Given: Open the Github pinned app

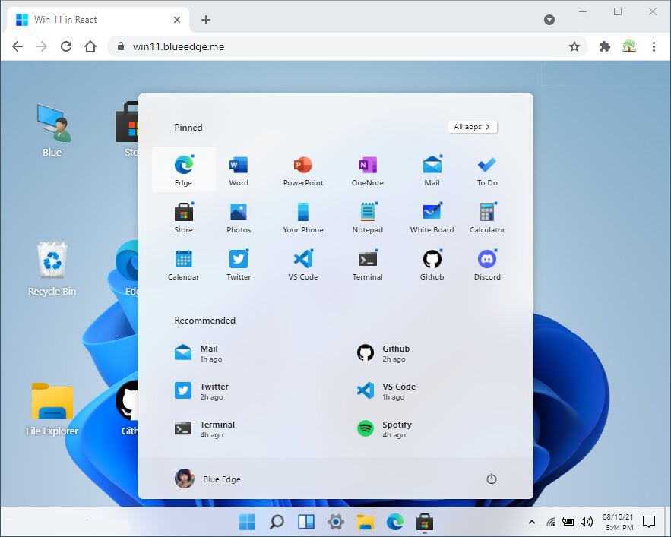Looking at the screenshot, I should click(432, 264).
